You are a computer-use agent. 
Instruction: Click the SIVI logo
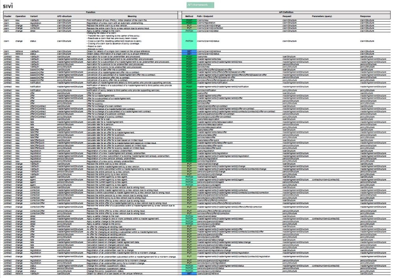click(x=8, y=5)
